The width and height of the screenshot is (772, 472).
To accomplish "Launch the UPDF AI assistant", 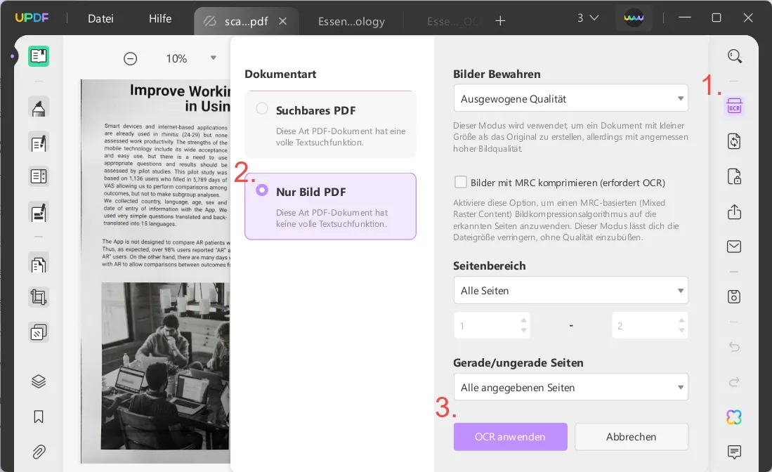I will click(733, 417).
